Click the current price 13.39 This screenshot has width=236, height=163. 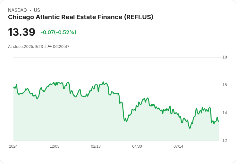tap(22, 32)
